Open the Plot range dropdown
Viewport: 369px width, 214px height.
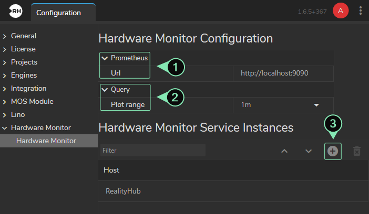pos(283,105)
